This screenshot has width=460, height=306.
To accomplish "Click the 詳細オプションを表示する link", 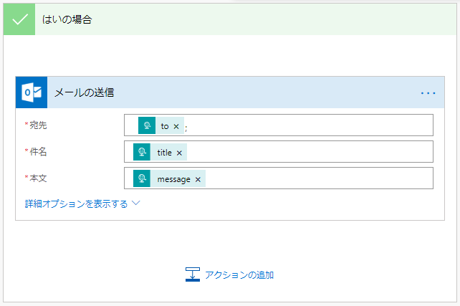I will click(x=76, y=204).
